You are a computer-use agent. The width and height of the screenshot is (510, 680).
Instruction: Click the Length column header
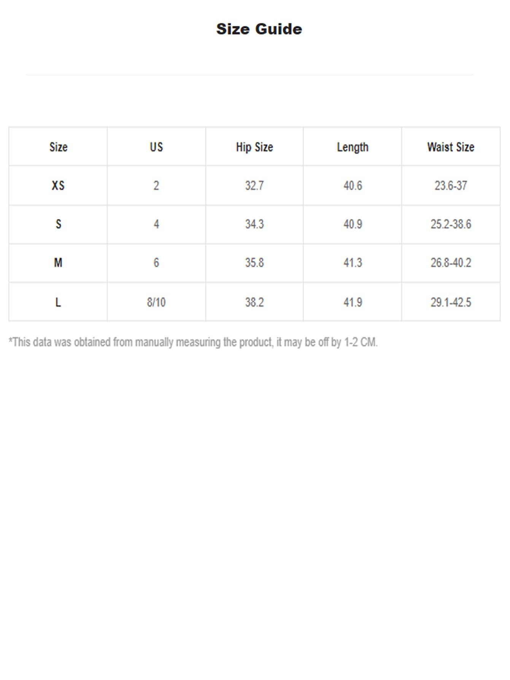[x=353, y=147]
